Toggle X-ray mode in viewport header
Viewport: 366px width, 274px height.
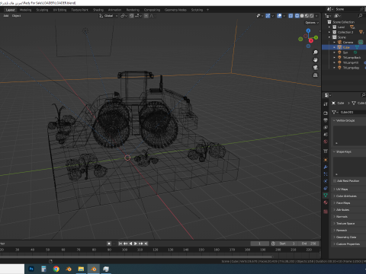click(x=291, y=16)
